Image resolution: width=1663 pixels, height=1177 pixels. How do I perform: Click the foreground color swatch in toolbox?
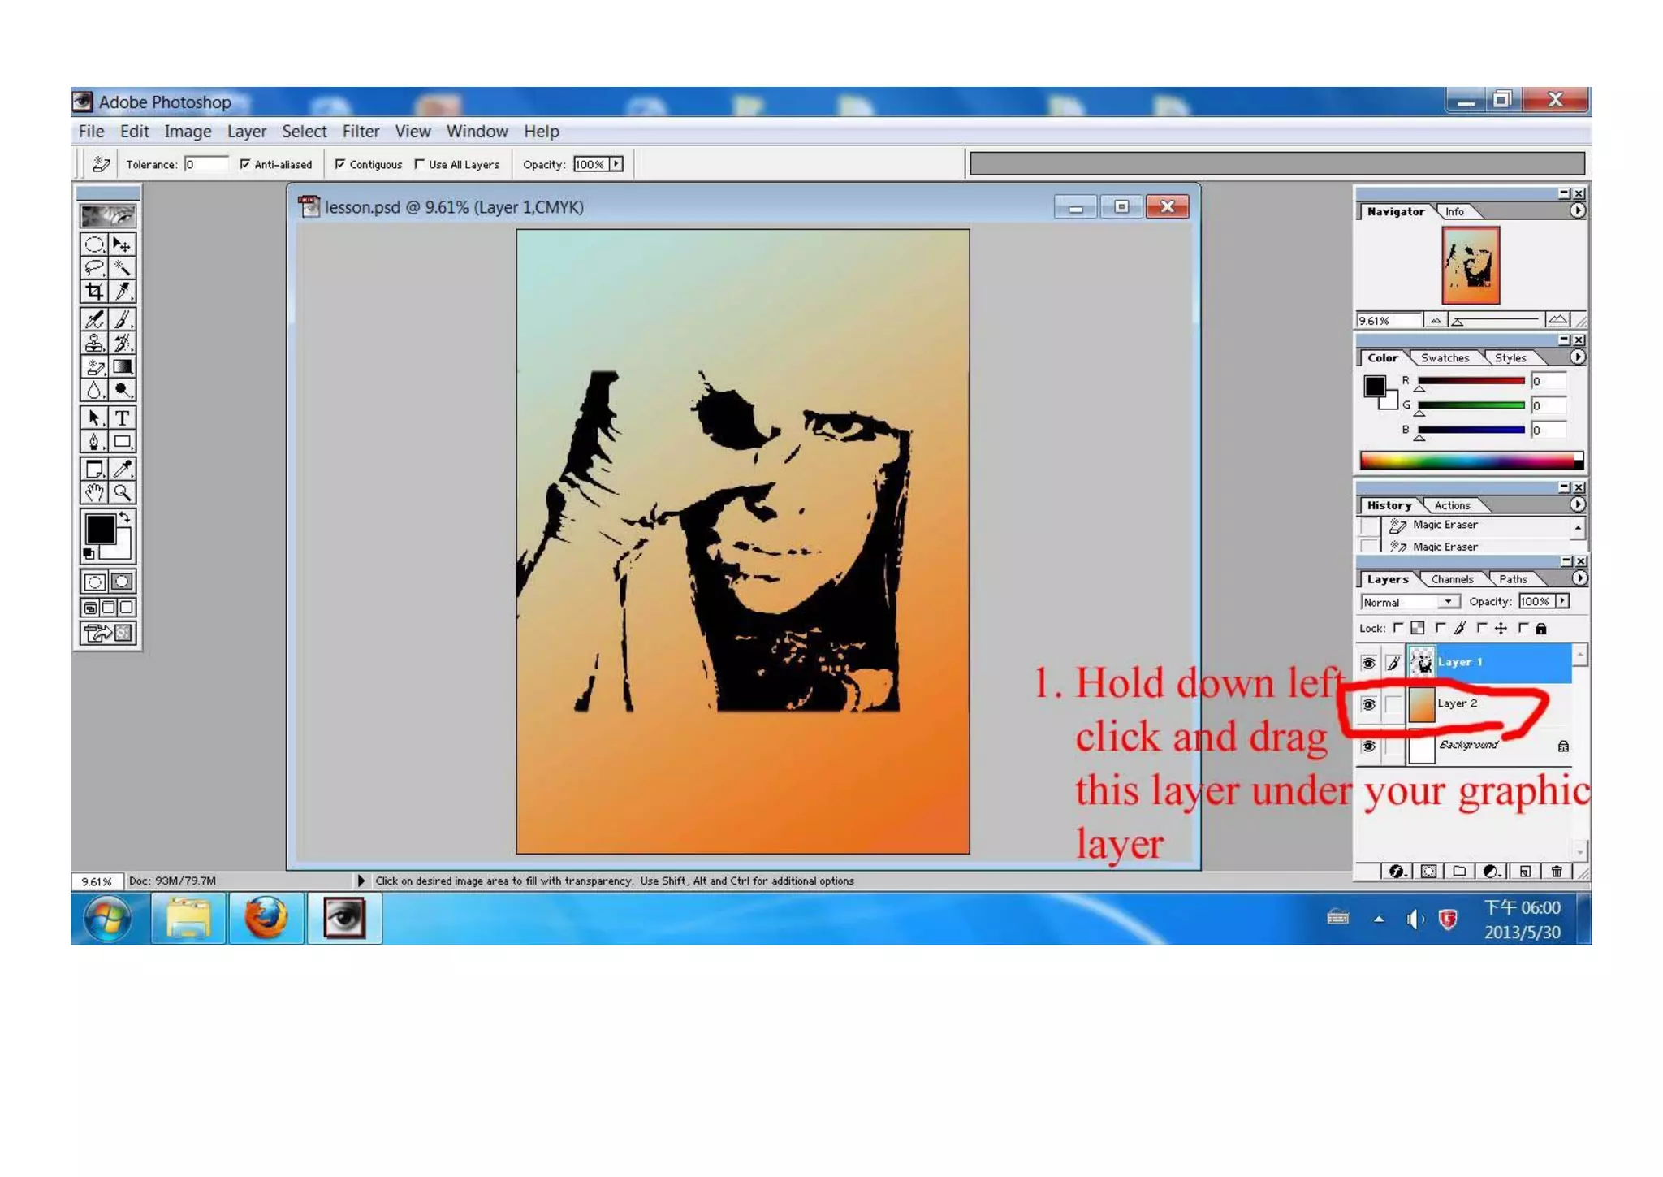coord(101,530)
